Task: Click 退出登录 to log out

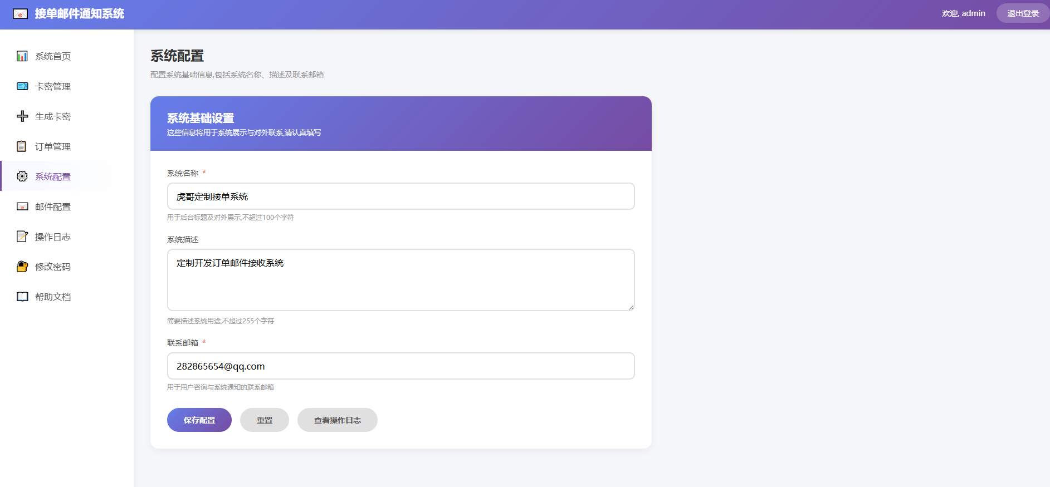Action: coord(1023,13)
